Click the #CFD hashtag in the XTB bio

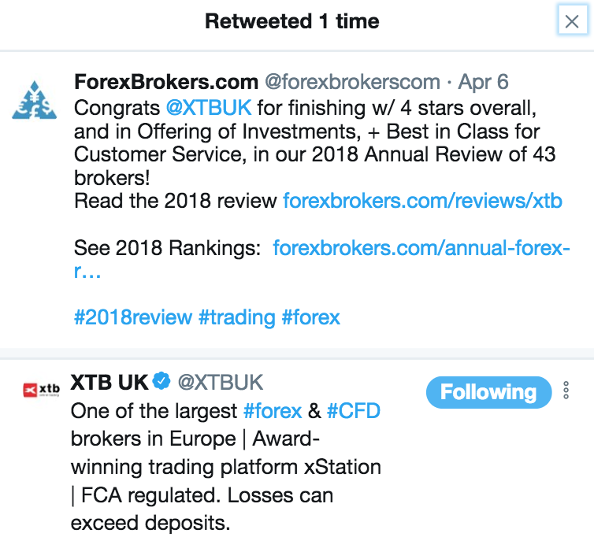point(353,410)
